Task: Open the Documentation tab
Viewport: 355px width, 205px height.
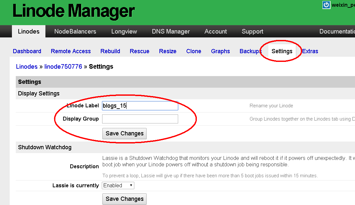Action: click(337, 31)
